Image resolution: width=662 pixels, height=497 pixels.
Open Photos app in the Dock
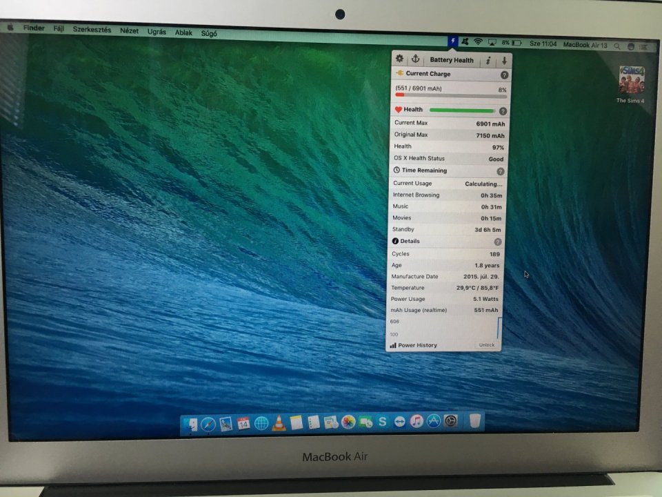348,422
